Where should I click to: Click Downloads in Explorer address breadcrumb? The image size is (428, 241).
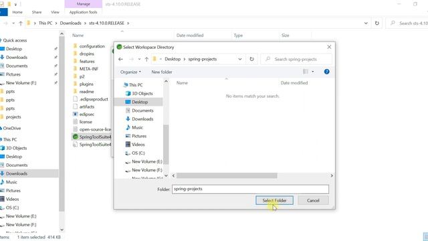point(70,23)
